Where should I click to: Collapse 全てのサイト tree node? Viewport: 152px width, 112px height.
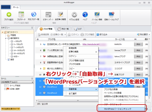coord(2,32)
